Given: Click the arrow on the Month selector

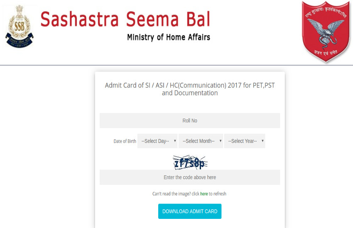Looking at the screenshot, I should (221, 141).
